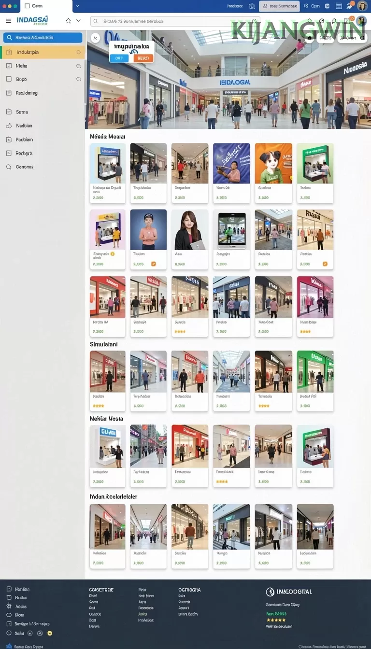Screen dimensions: 371x649
Task: Open the hamburger menu beside the INDAGSAI logo
Action: [8, 21]
